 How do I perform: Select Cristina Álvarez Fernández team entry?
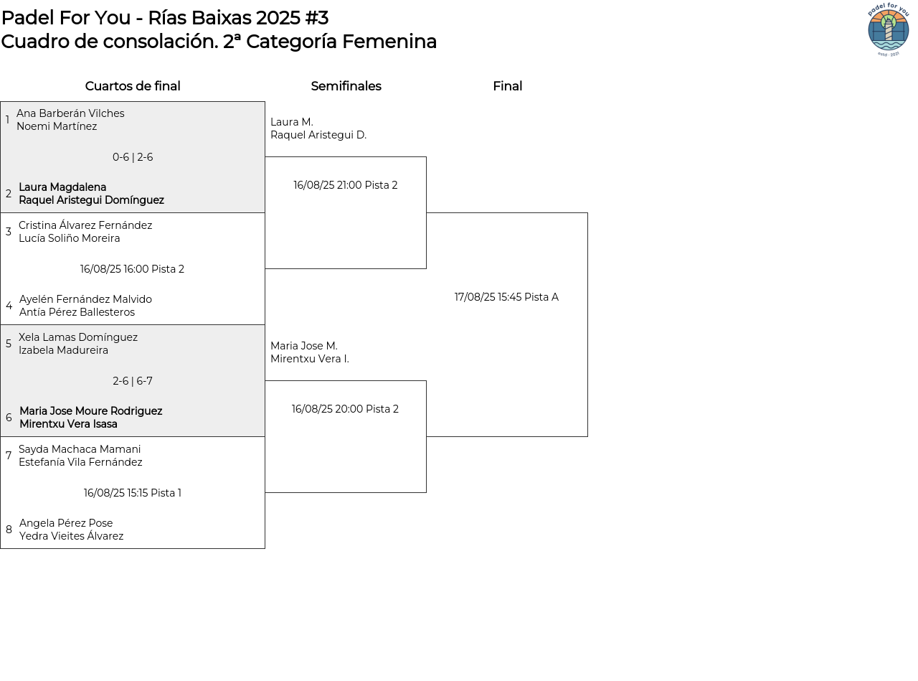85,232
